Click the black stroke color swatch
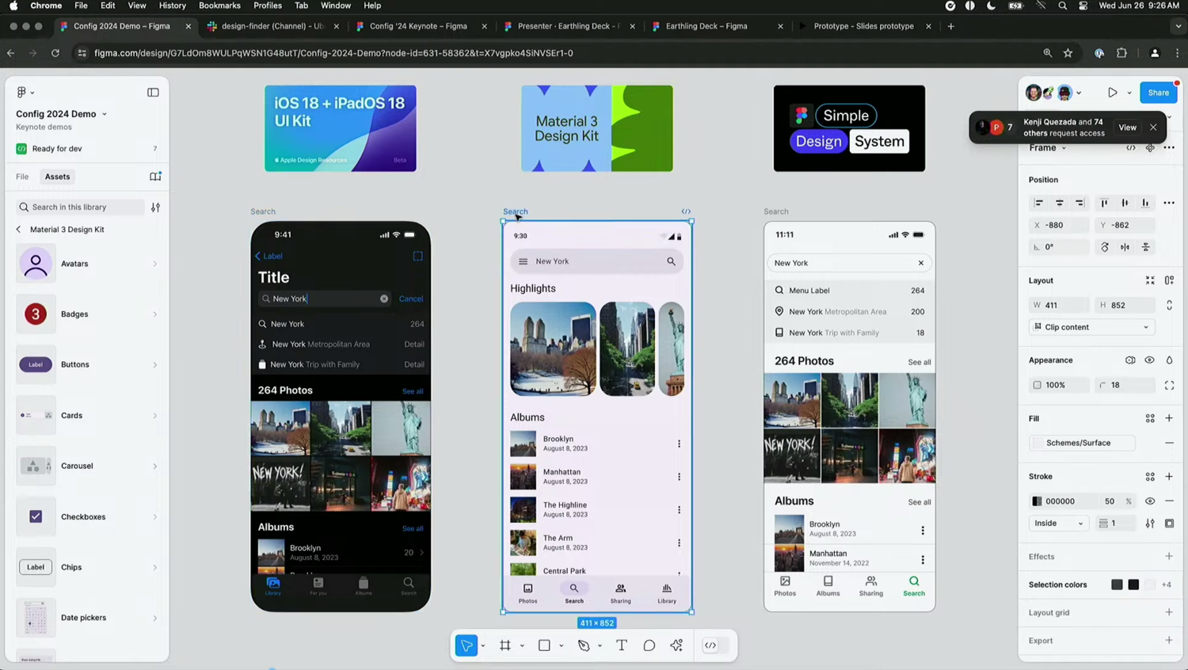 coord(1037,501)
